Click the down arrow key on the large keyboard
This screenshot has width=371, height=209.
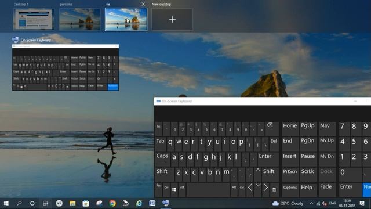258,190
